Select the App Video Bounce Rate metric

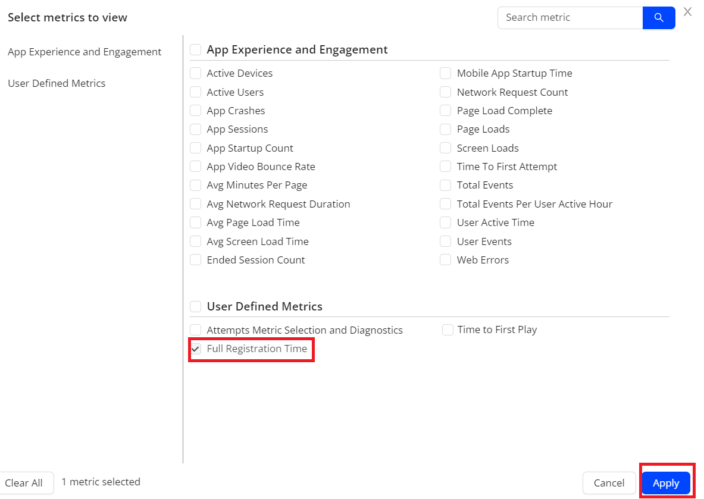[195, 167]
